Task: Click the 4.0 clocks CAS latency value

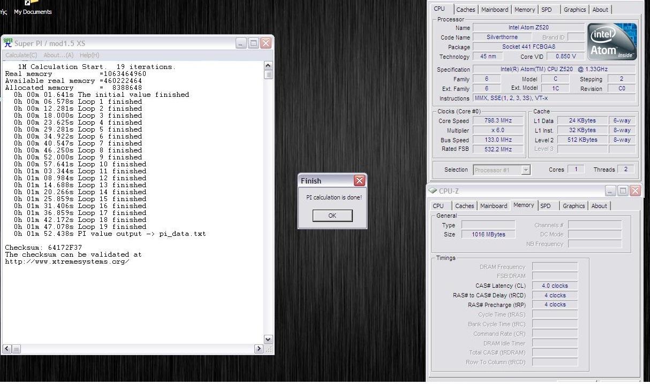Action: 555,286
